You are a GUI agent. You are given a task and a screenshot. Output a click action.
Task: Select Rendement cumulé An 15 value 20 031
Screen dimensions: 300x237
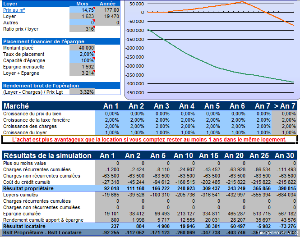pyautogui.click(x=208, y=220)
